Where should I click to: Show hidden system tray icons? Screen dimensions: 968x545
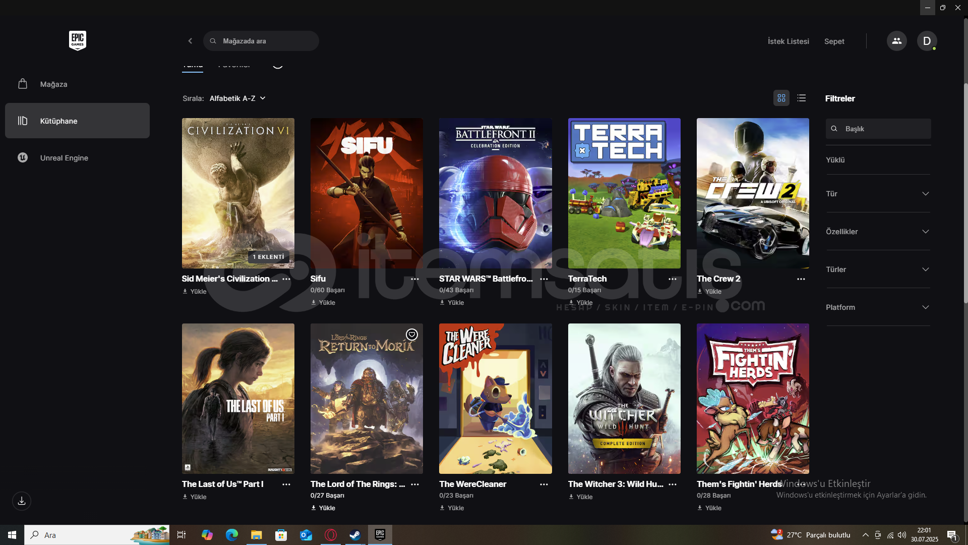[x=865, y=535]
